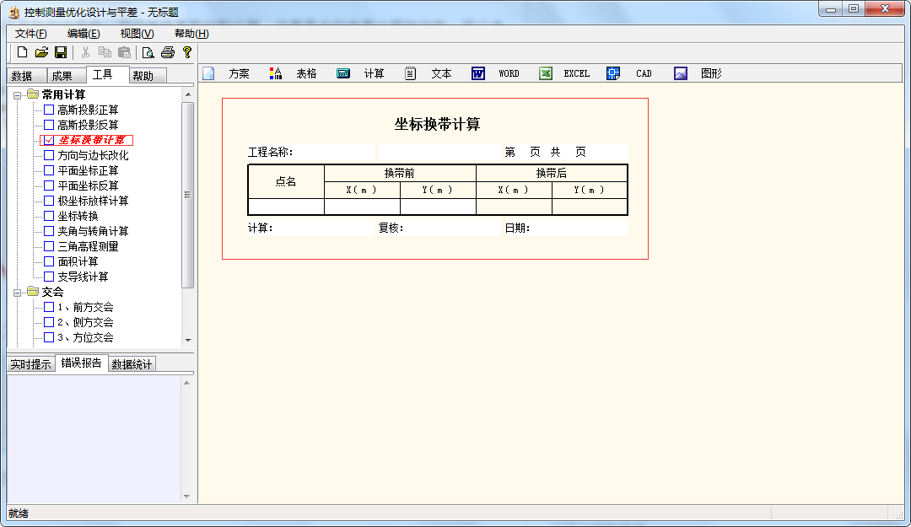Click the Open folder toolbar icon
This screenshot has width=911, height=527.
(x=41, y=52)
